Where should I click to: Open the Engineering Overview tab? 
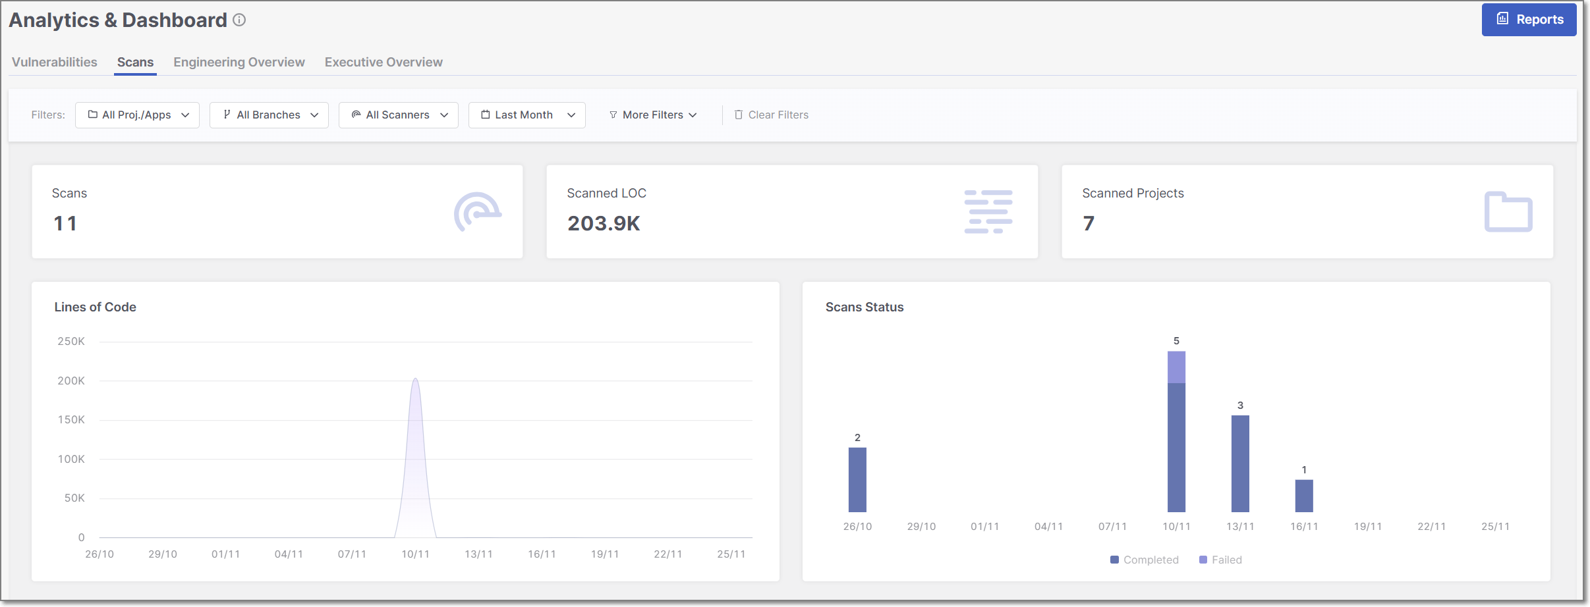(239, 63)
